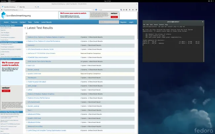Open the search engine selector dropdown
215x134 pixels.
point(96,10)
